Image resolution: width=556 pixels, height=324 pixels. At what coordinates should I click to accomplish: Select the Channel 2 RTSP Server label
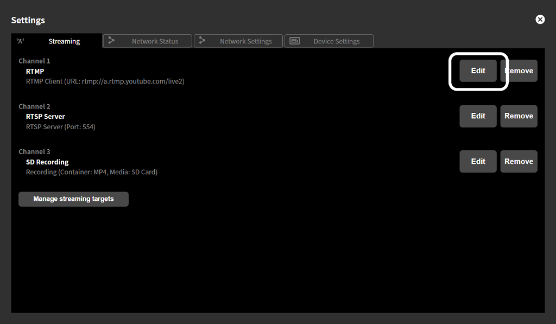(45, 116)
